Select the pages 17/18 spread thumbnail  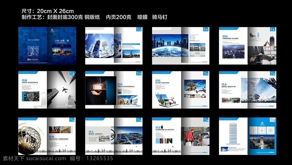click(x=114, y=136)
